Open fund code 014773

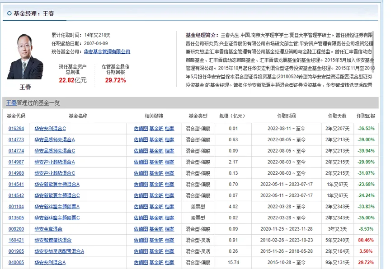pyautogui.click(x=16, y=140)
